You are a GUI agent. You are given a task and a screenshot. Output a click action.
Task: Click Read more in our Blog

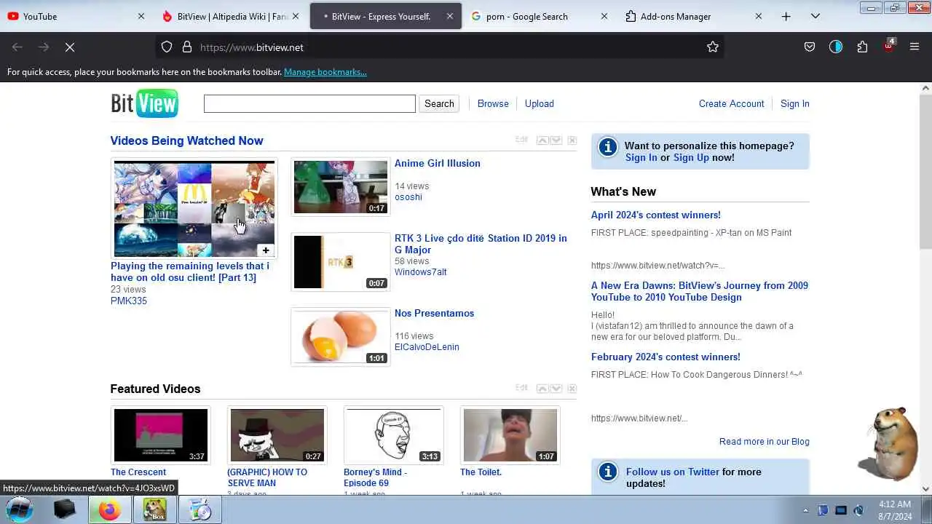point(765,442)
